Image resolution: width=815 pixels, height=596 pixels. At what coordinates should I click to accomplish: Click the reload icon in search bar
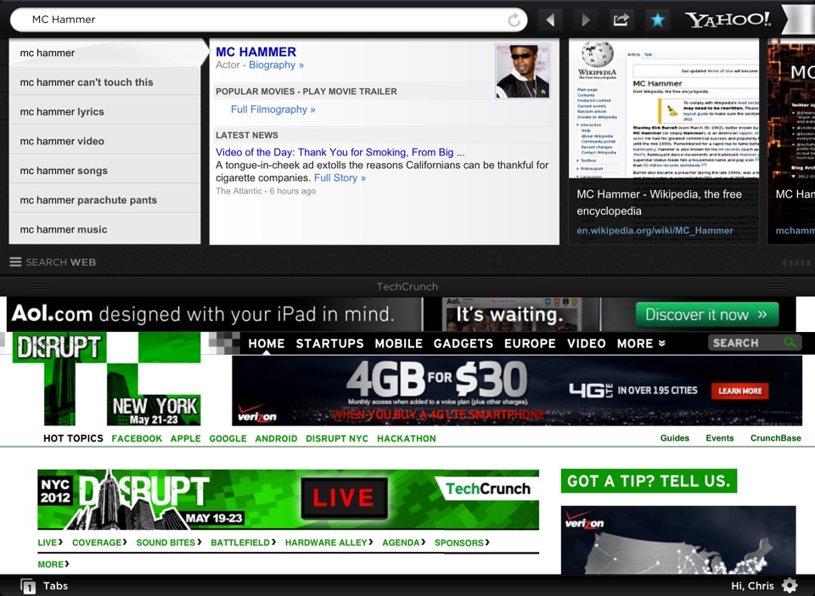pyautogui.click(x=514, y=20)
